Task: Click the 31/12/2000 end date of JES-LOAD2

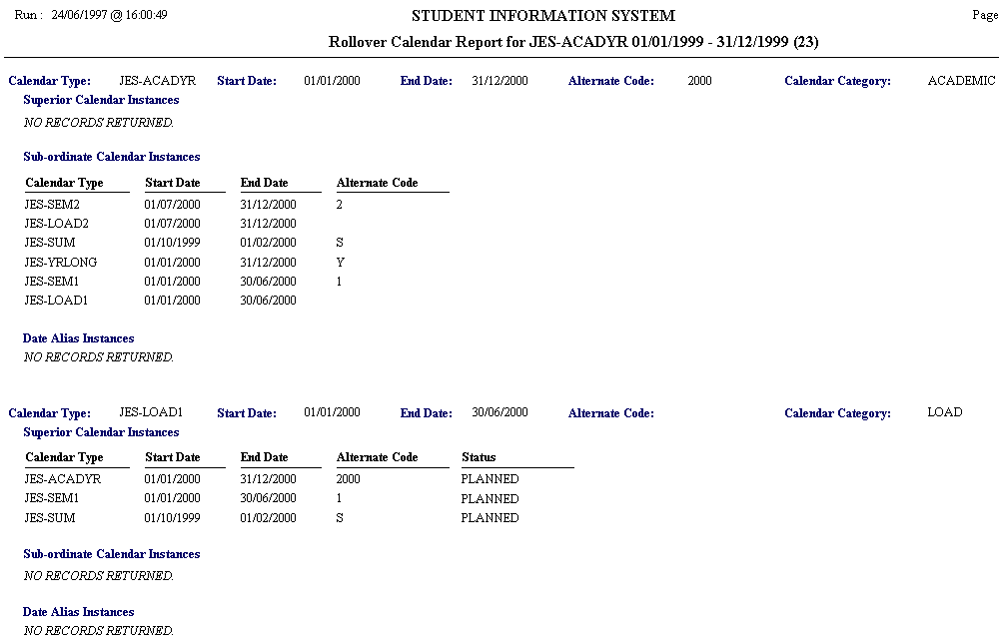Action: tap(268, 224)
